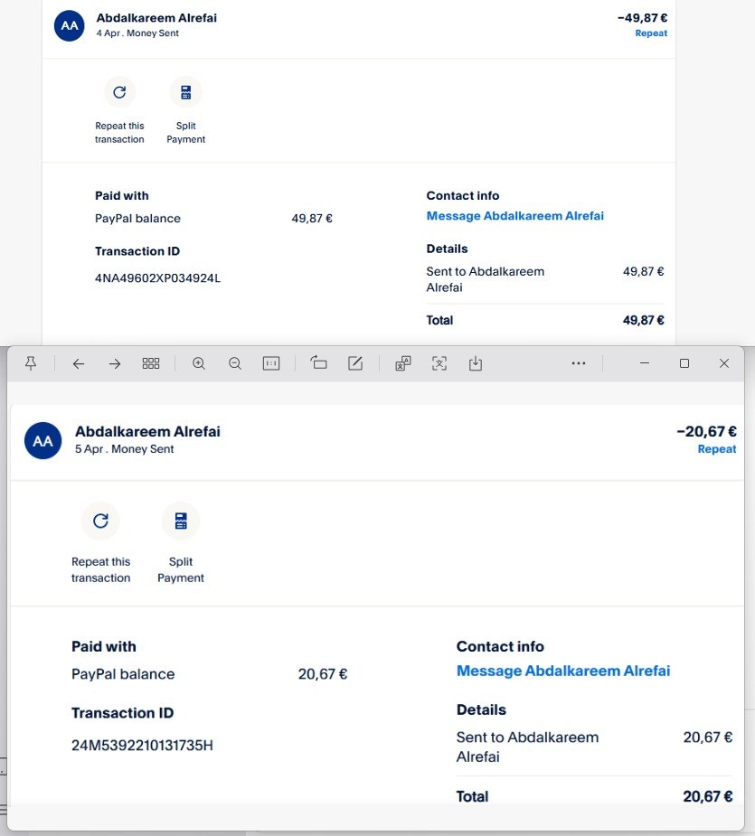Open the edit/markup tool
755x836 pixels.
coord(355,363)
